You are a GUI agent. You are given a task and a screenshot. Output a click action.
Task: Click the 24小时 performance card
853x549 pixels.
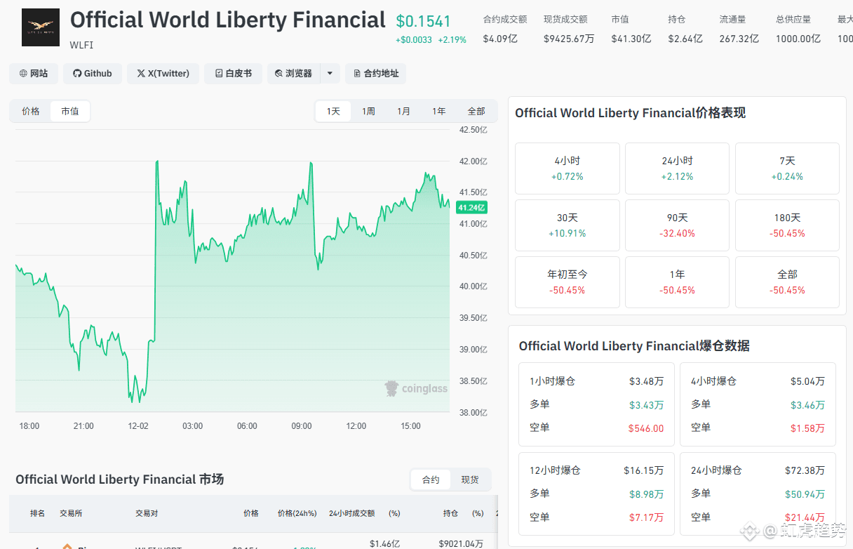(x=677, y=168)
